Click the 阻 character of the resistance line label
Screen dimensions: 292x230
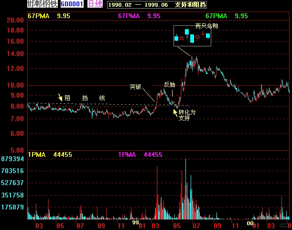coord(67,98)
